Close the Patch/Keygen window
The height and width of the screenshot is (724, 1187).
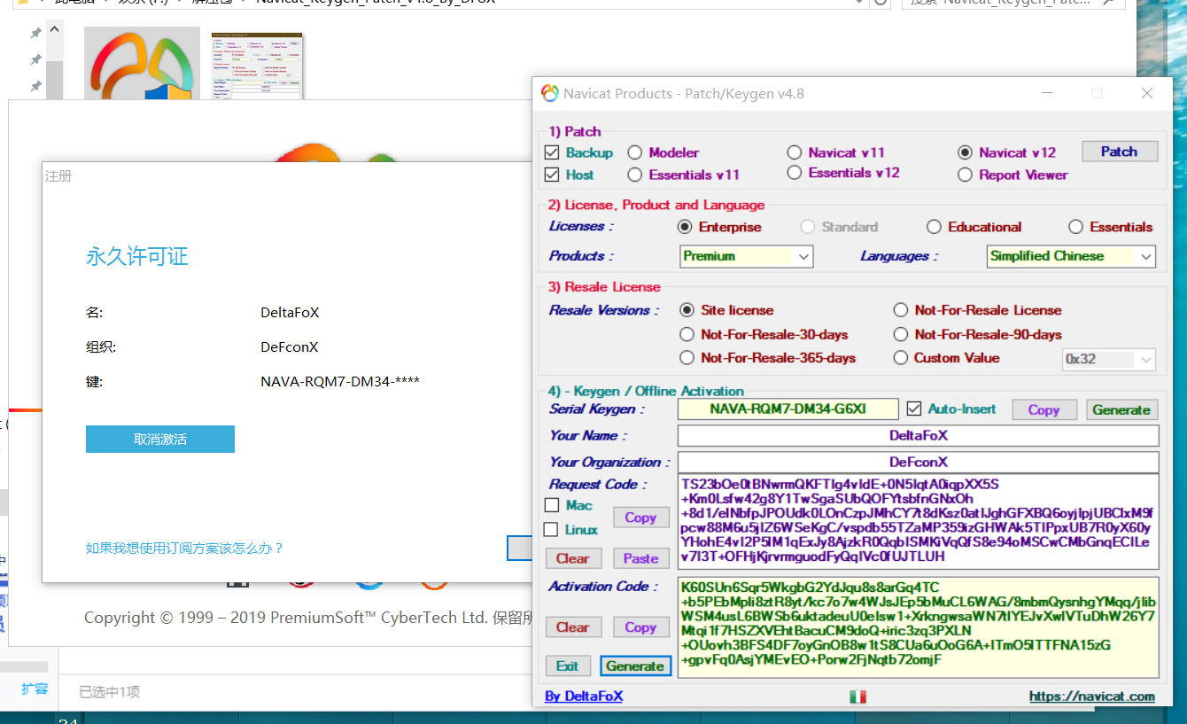(1147, 93)
